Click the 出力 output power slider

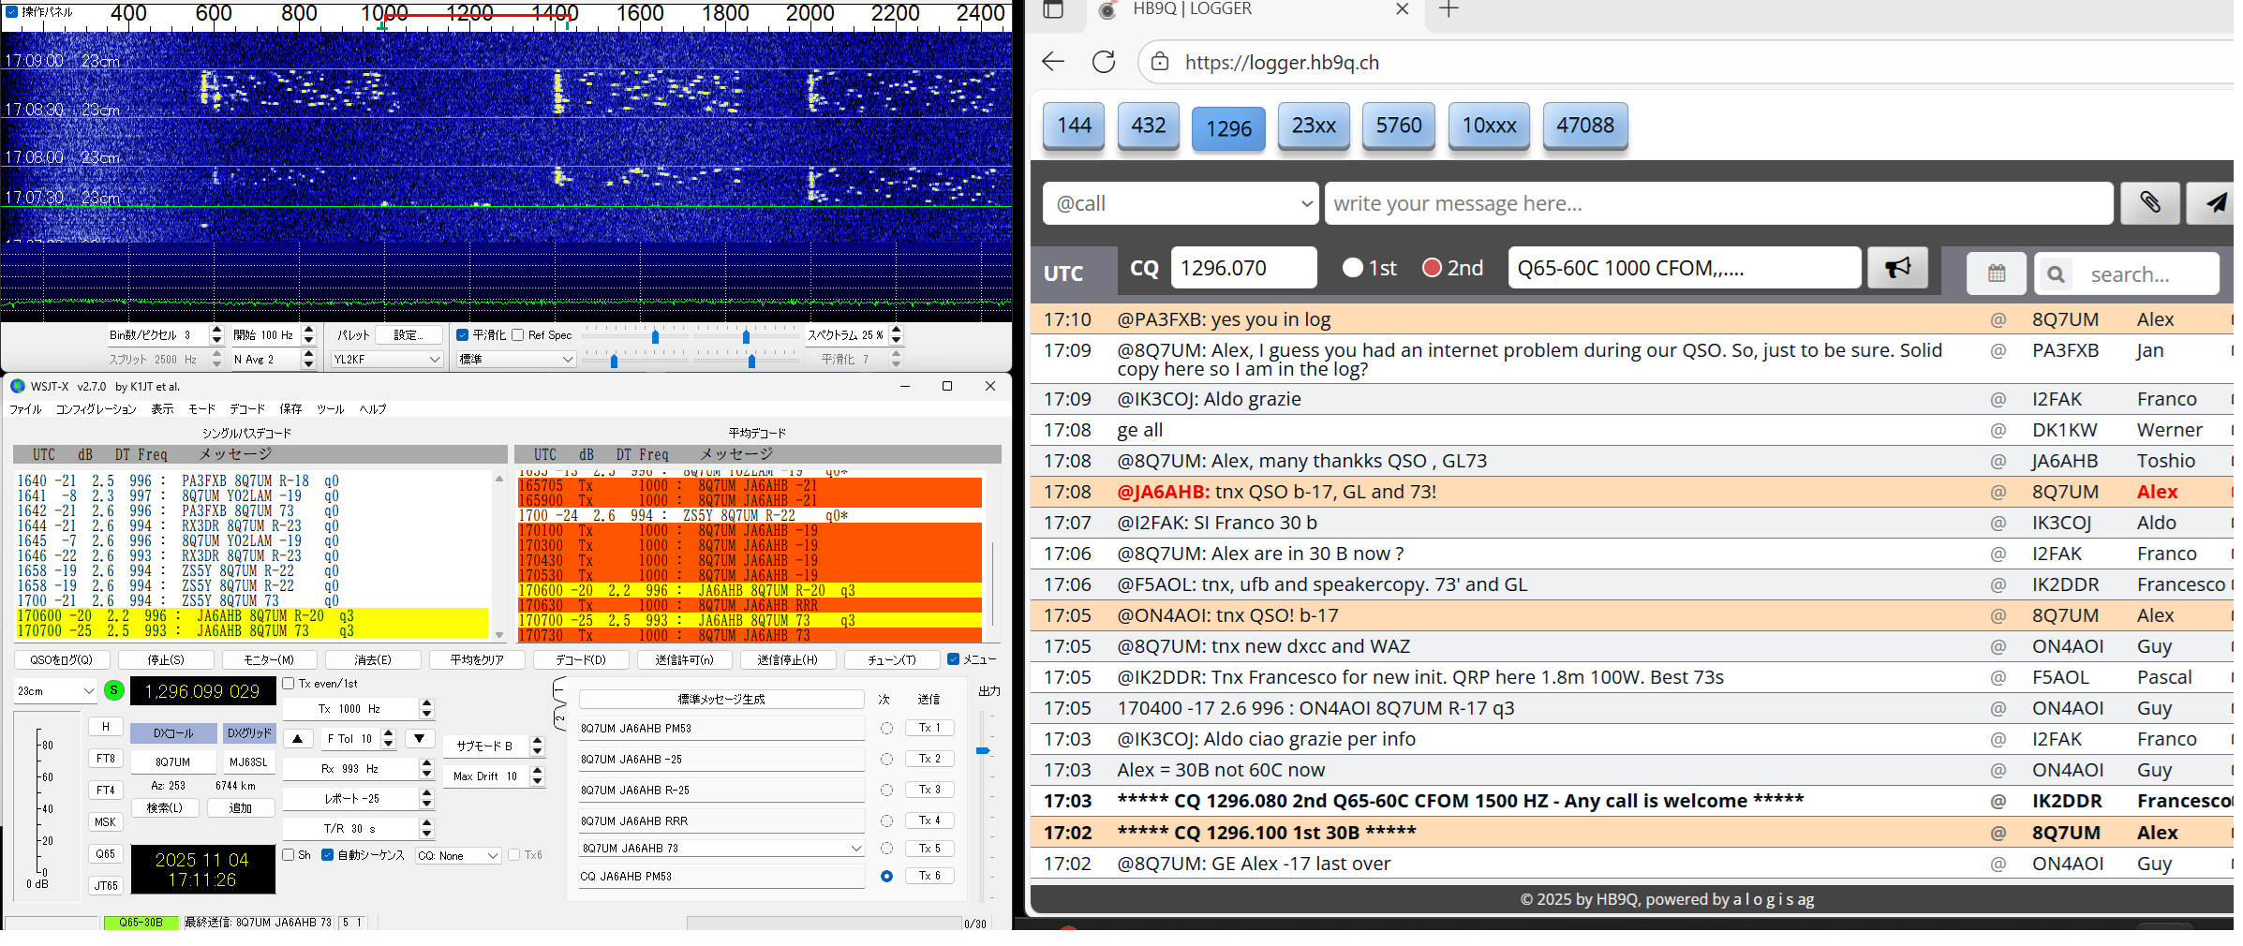(983, 751)
